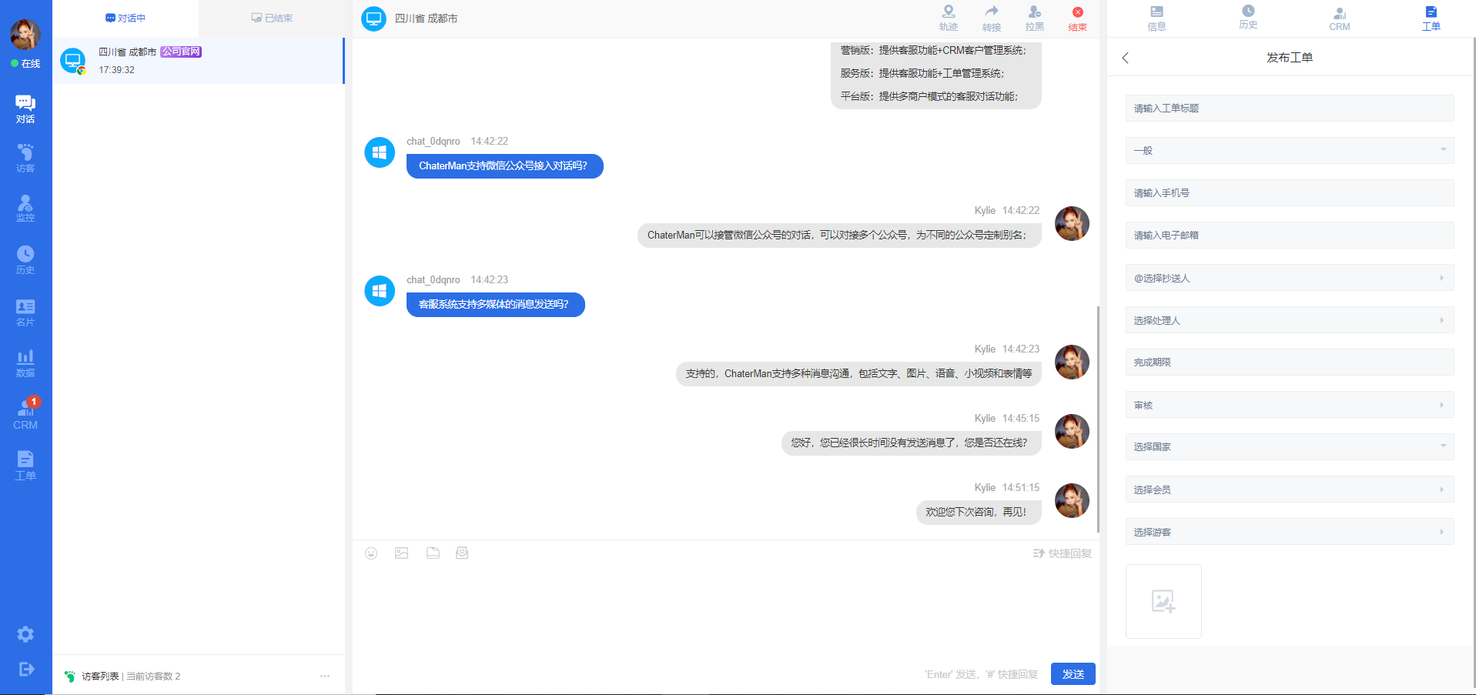View visitor 轨迹 track icon
The height and width of the screenshot is (695, 1476).
pyautogui.click(x=949, y=18)
